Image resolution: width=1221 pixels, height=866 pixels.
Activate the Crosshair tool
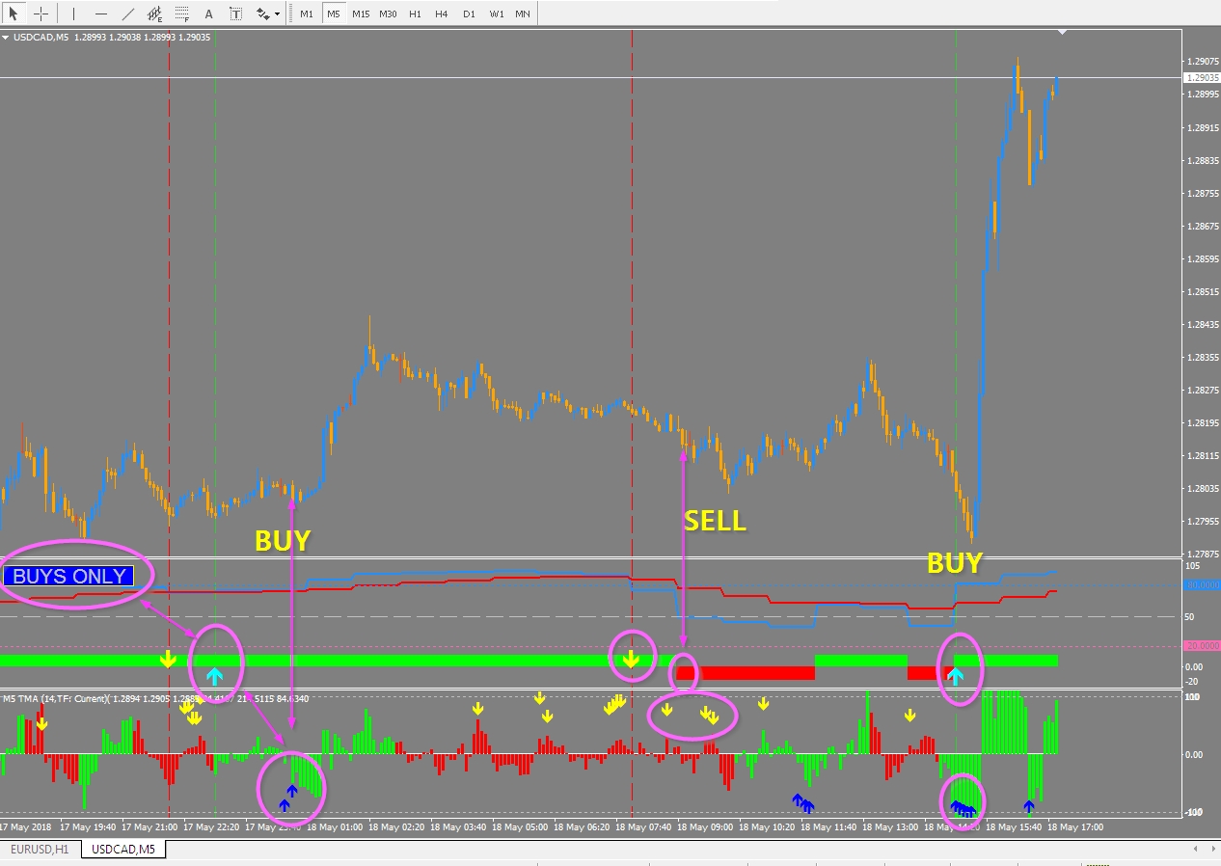(41, 14)
